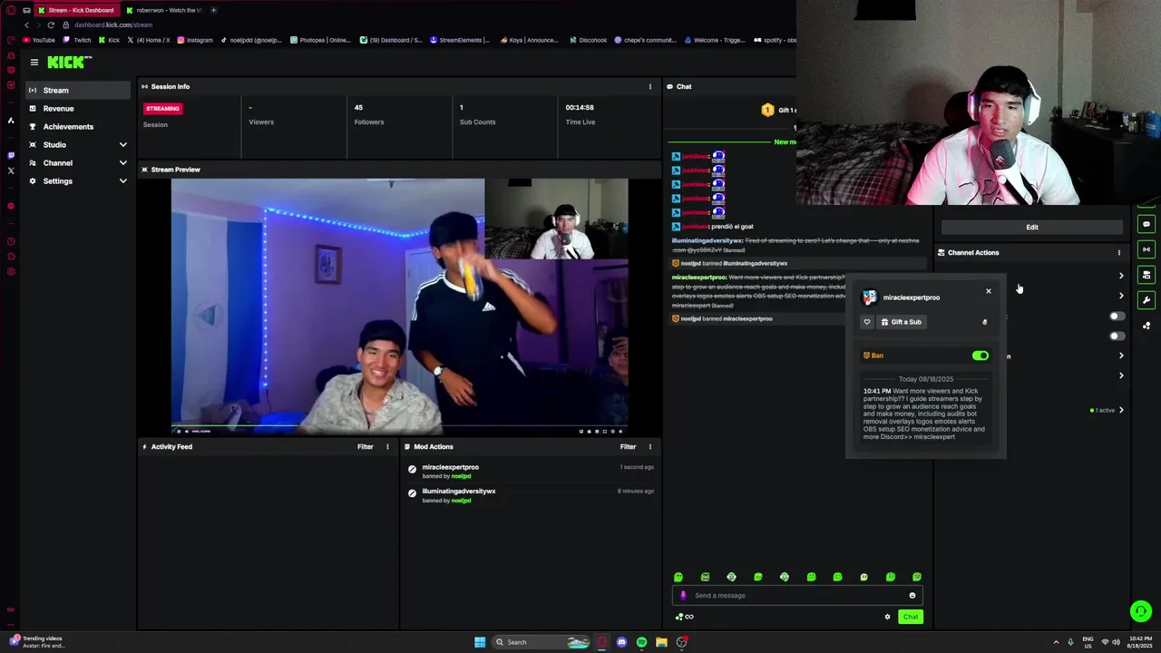The width and height of the screenshot is (1161, 653).
Task: Click ban icon beside illuminatingadversitywx mod action
Action: (413, 493)
